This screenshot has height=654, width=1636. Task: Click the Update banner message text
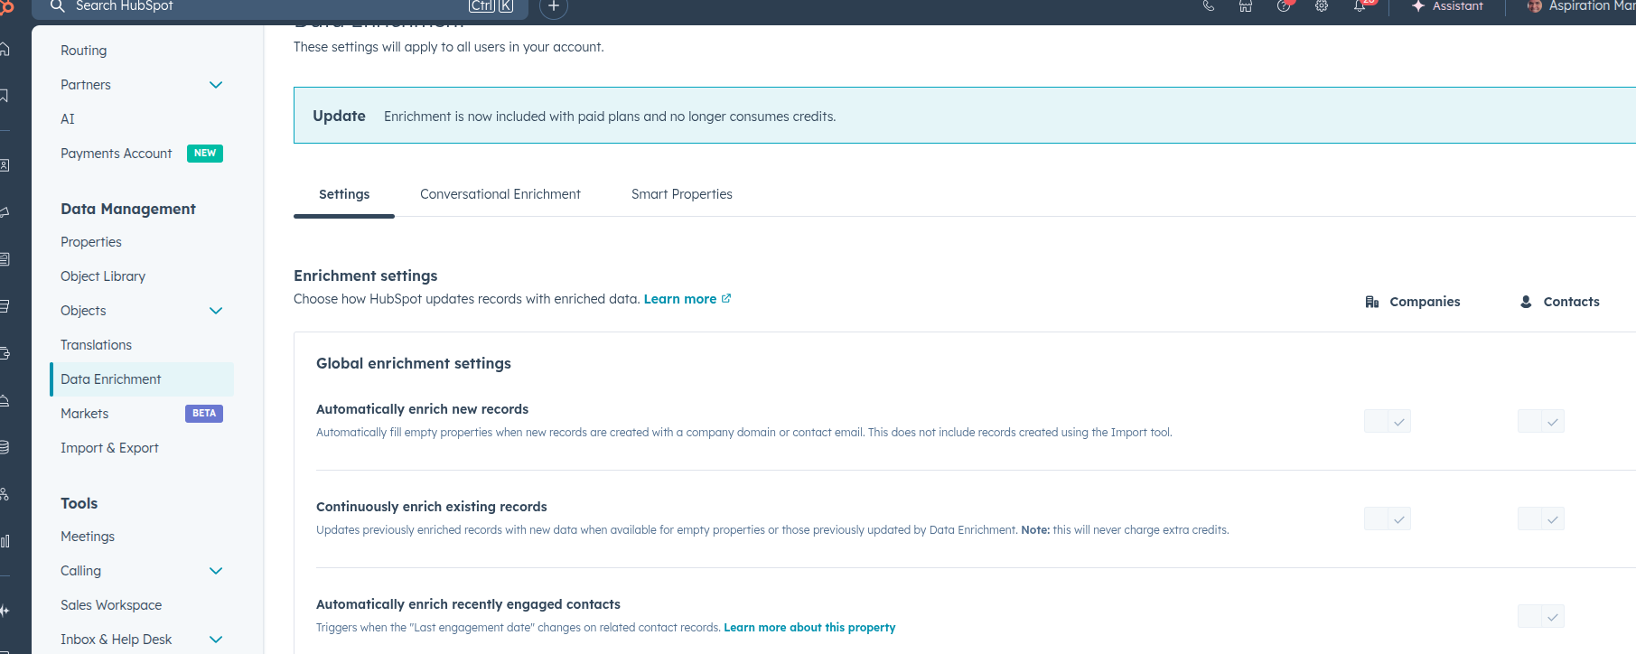point(610,117)
